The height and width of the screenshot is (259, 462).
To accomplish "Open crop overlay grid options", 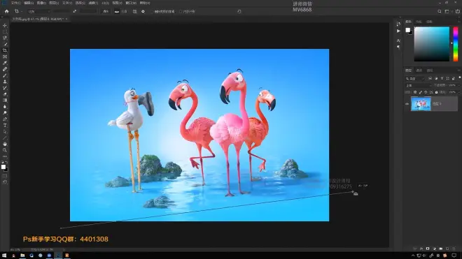I will click(134, 11).
